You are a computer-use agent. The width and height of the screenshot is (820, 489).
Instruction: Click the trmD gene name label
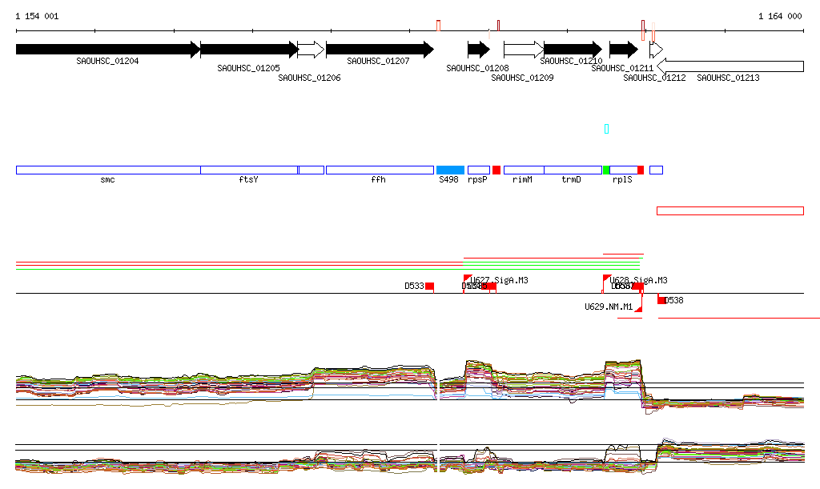click(x=571, y=180)
